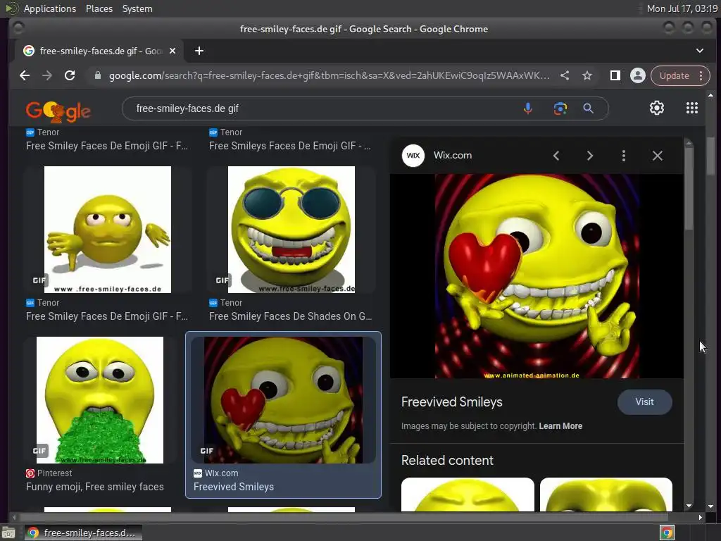This screenshot has height=541, width=721.
Task: Click Chrome taskbar window button
Action: [x=83, y=533]
